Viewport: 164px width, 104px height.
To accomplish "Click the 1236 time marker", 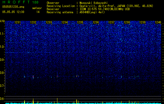I will click(x=96, y=22).
